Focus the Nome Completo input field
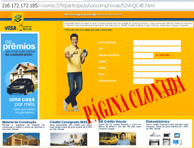The image size is (194, 148). [157, 43]
